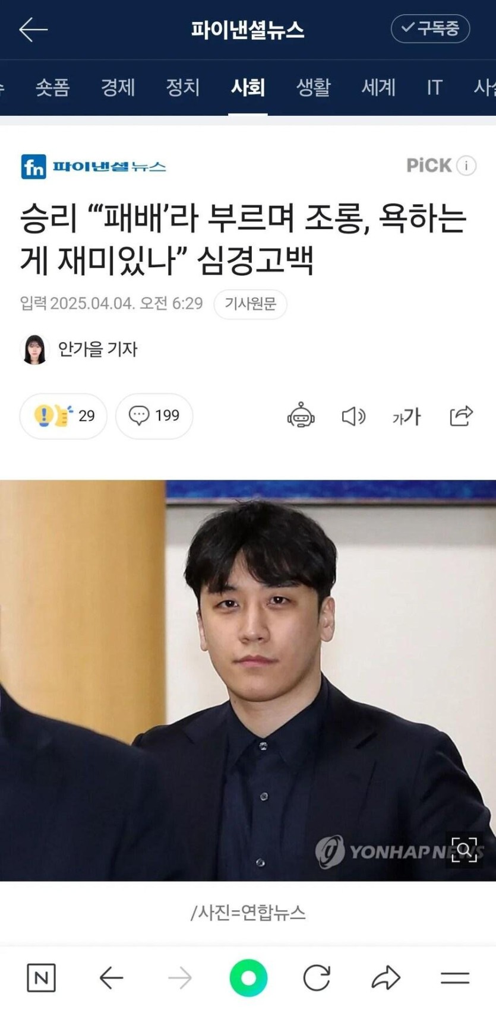
Task: Open the PICK info icon
Action: pos(467,166)
